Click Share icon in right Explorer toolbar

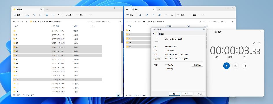click(166, 15)
